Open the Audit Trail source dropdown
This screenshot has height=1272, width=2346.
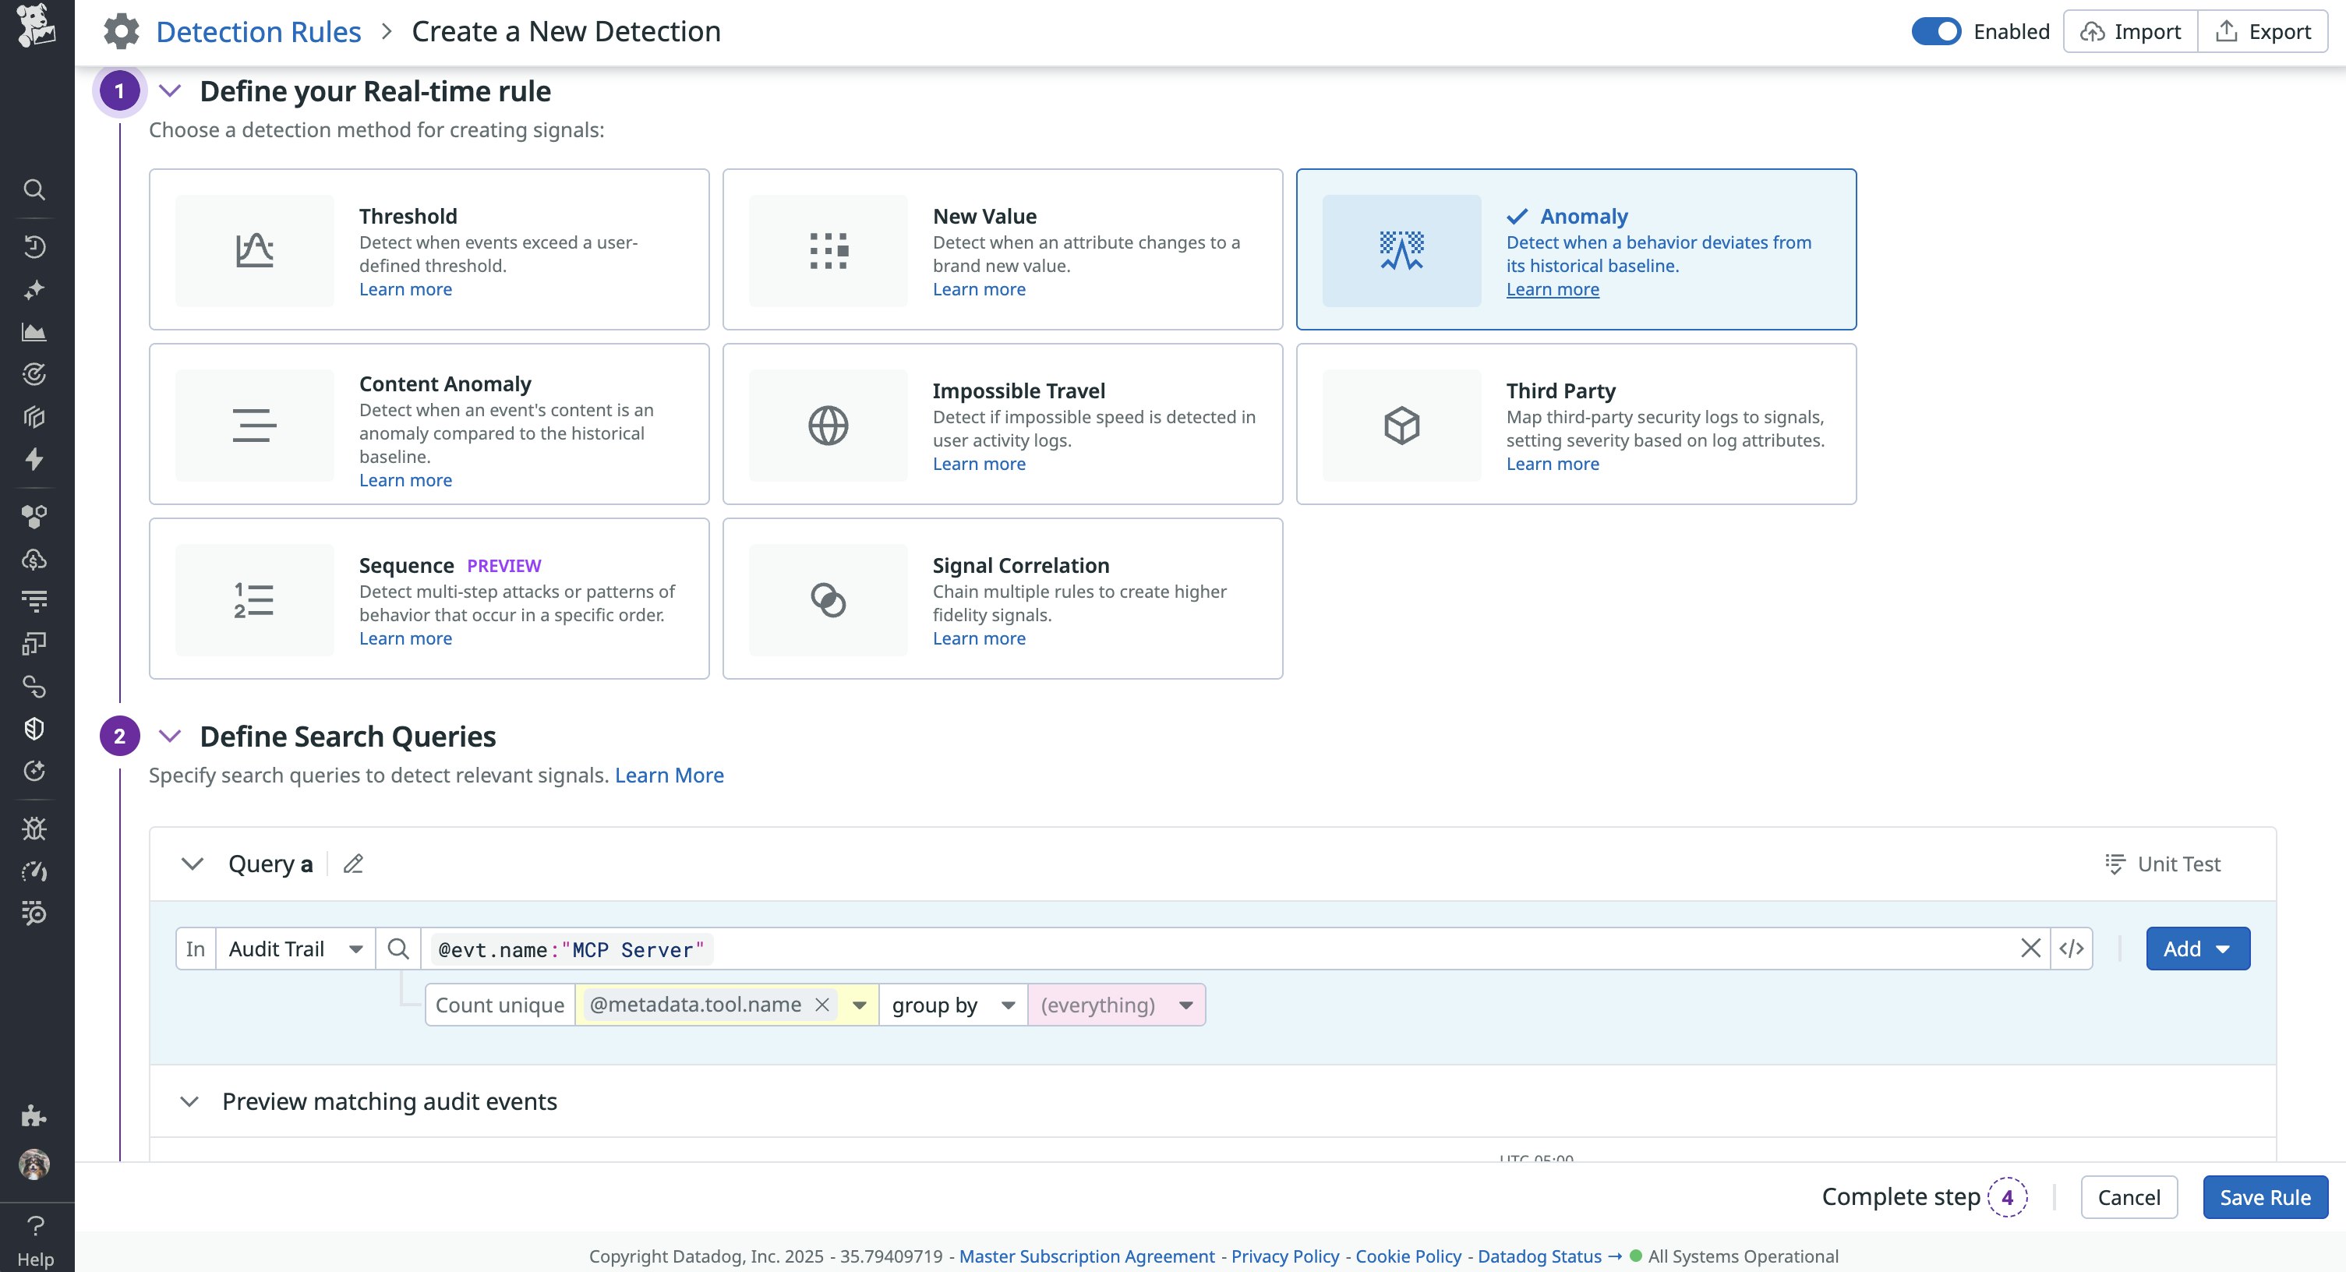[x=293, y=948]
